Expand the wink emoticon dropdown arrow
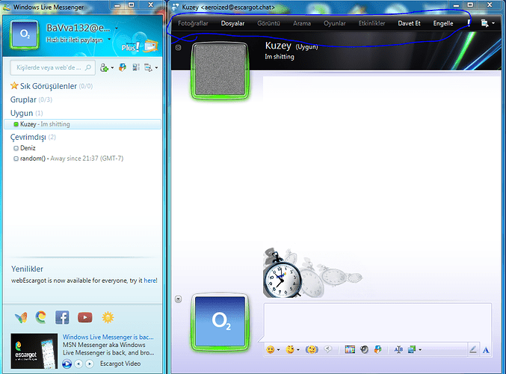Viewport: 506px width, 374px height. 298,350
